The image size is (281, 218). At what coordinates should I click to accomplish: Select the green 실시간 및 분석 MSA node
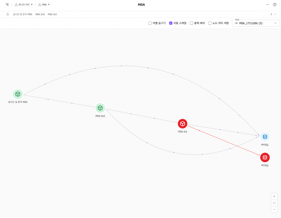click(18, 94)
